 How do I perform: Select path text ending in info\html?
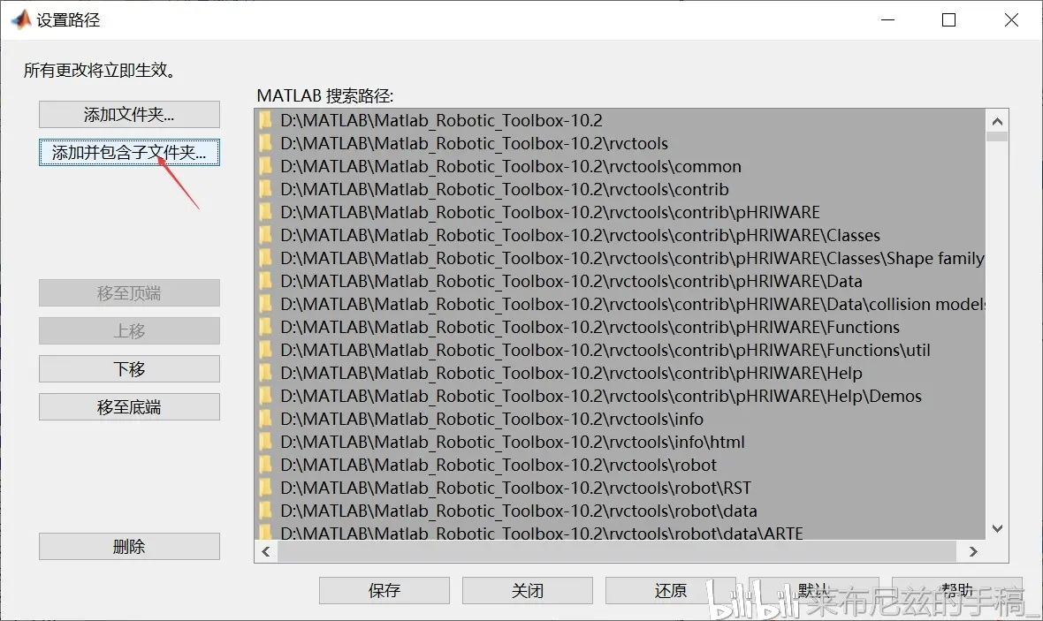coord(513,442)
